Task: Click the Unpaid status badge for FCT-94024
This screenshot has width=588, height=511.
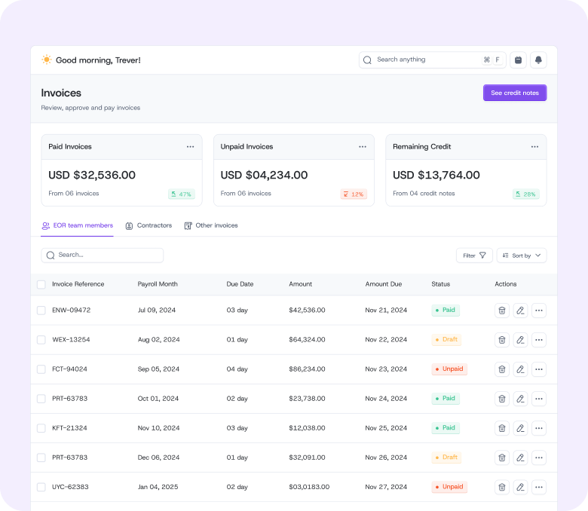Action: coord(449,369)
